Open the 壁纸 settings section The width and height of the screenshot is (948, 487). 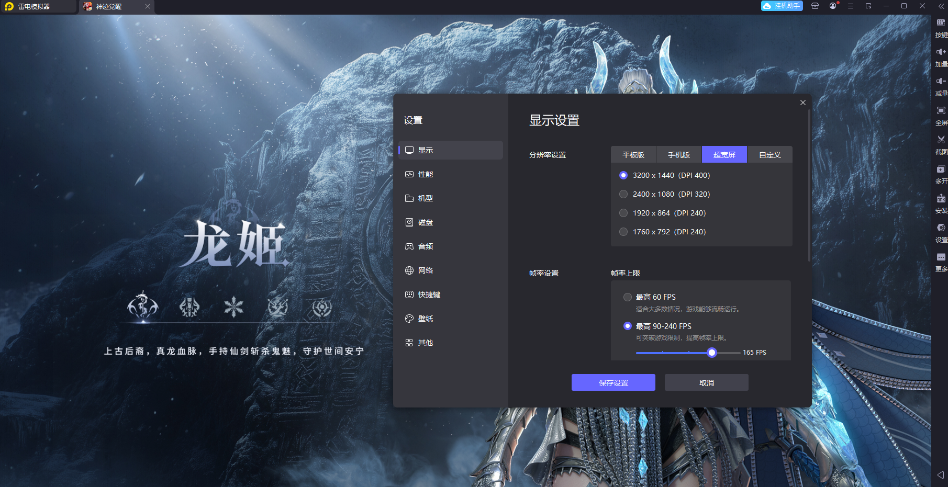pos(451,319)
